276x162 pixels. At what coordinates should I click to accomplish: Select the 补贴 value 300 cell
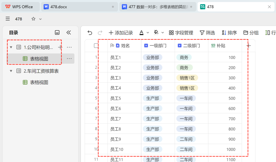point(225,78)
